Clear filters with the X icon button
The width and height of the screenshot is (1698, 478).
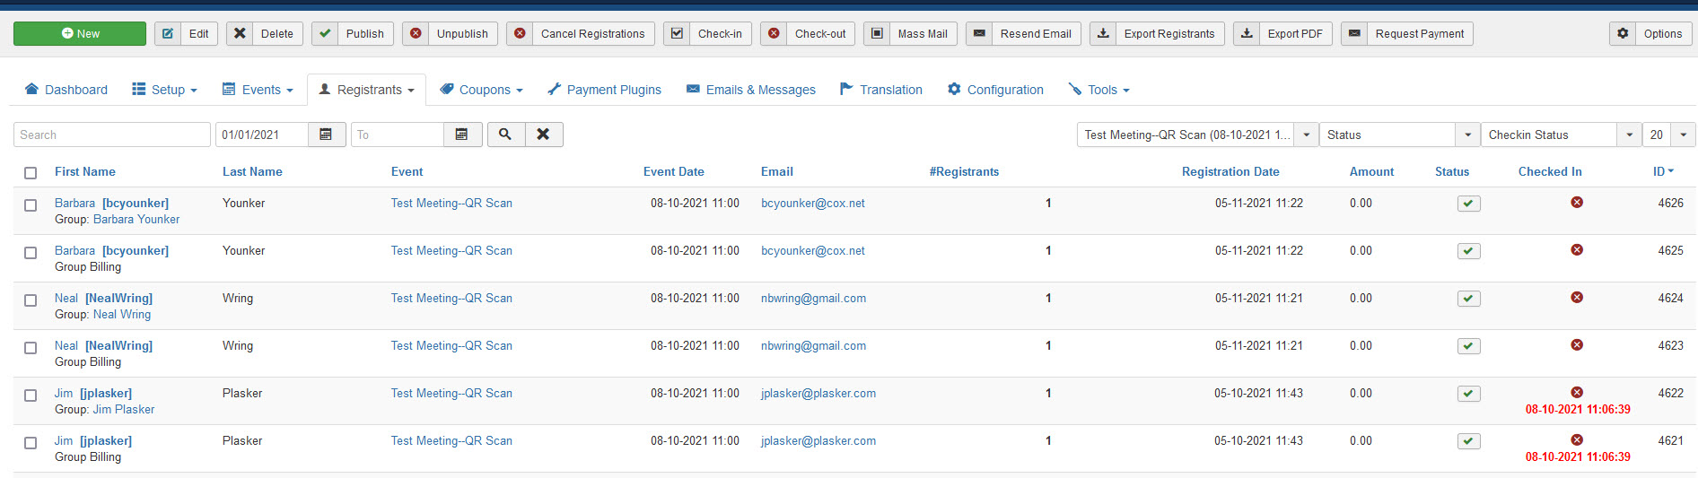click(543, 135)
